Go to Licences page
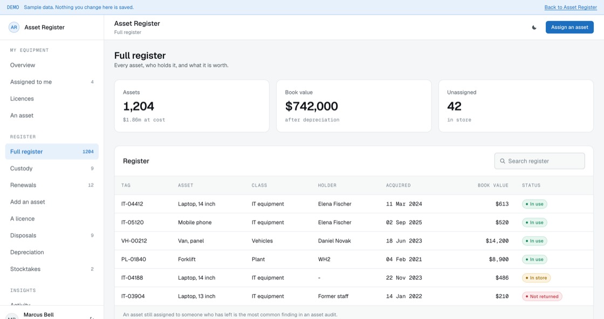Viewport: 604px width, 319px height. 52,99
